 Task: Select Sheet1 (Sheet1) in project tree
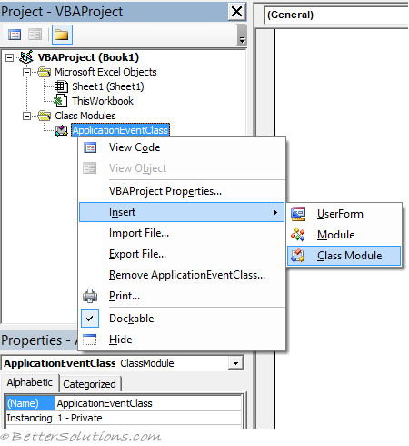[107, 86]
